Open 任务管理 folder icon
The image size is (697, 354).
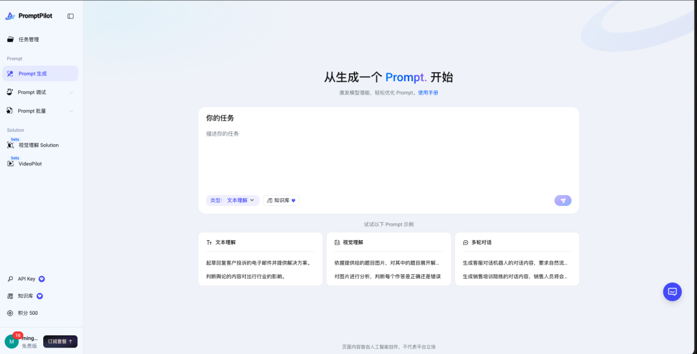pyautogui.click(x=10, y=39)
